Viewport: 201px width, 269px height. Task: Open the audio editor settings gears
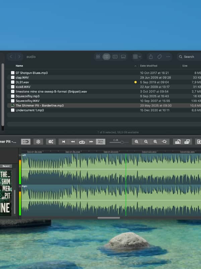51,142
